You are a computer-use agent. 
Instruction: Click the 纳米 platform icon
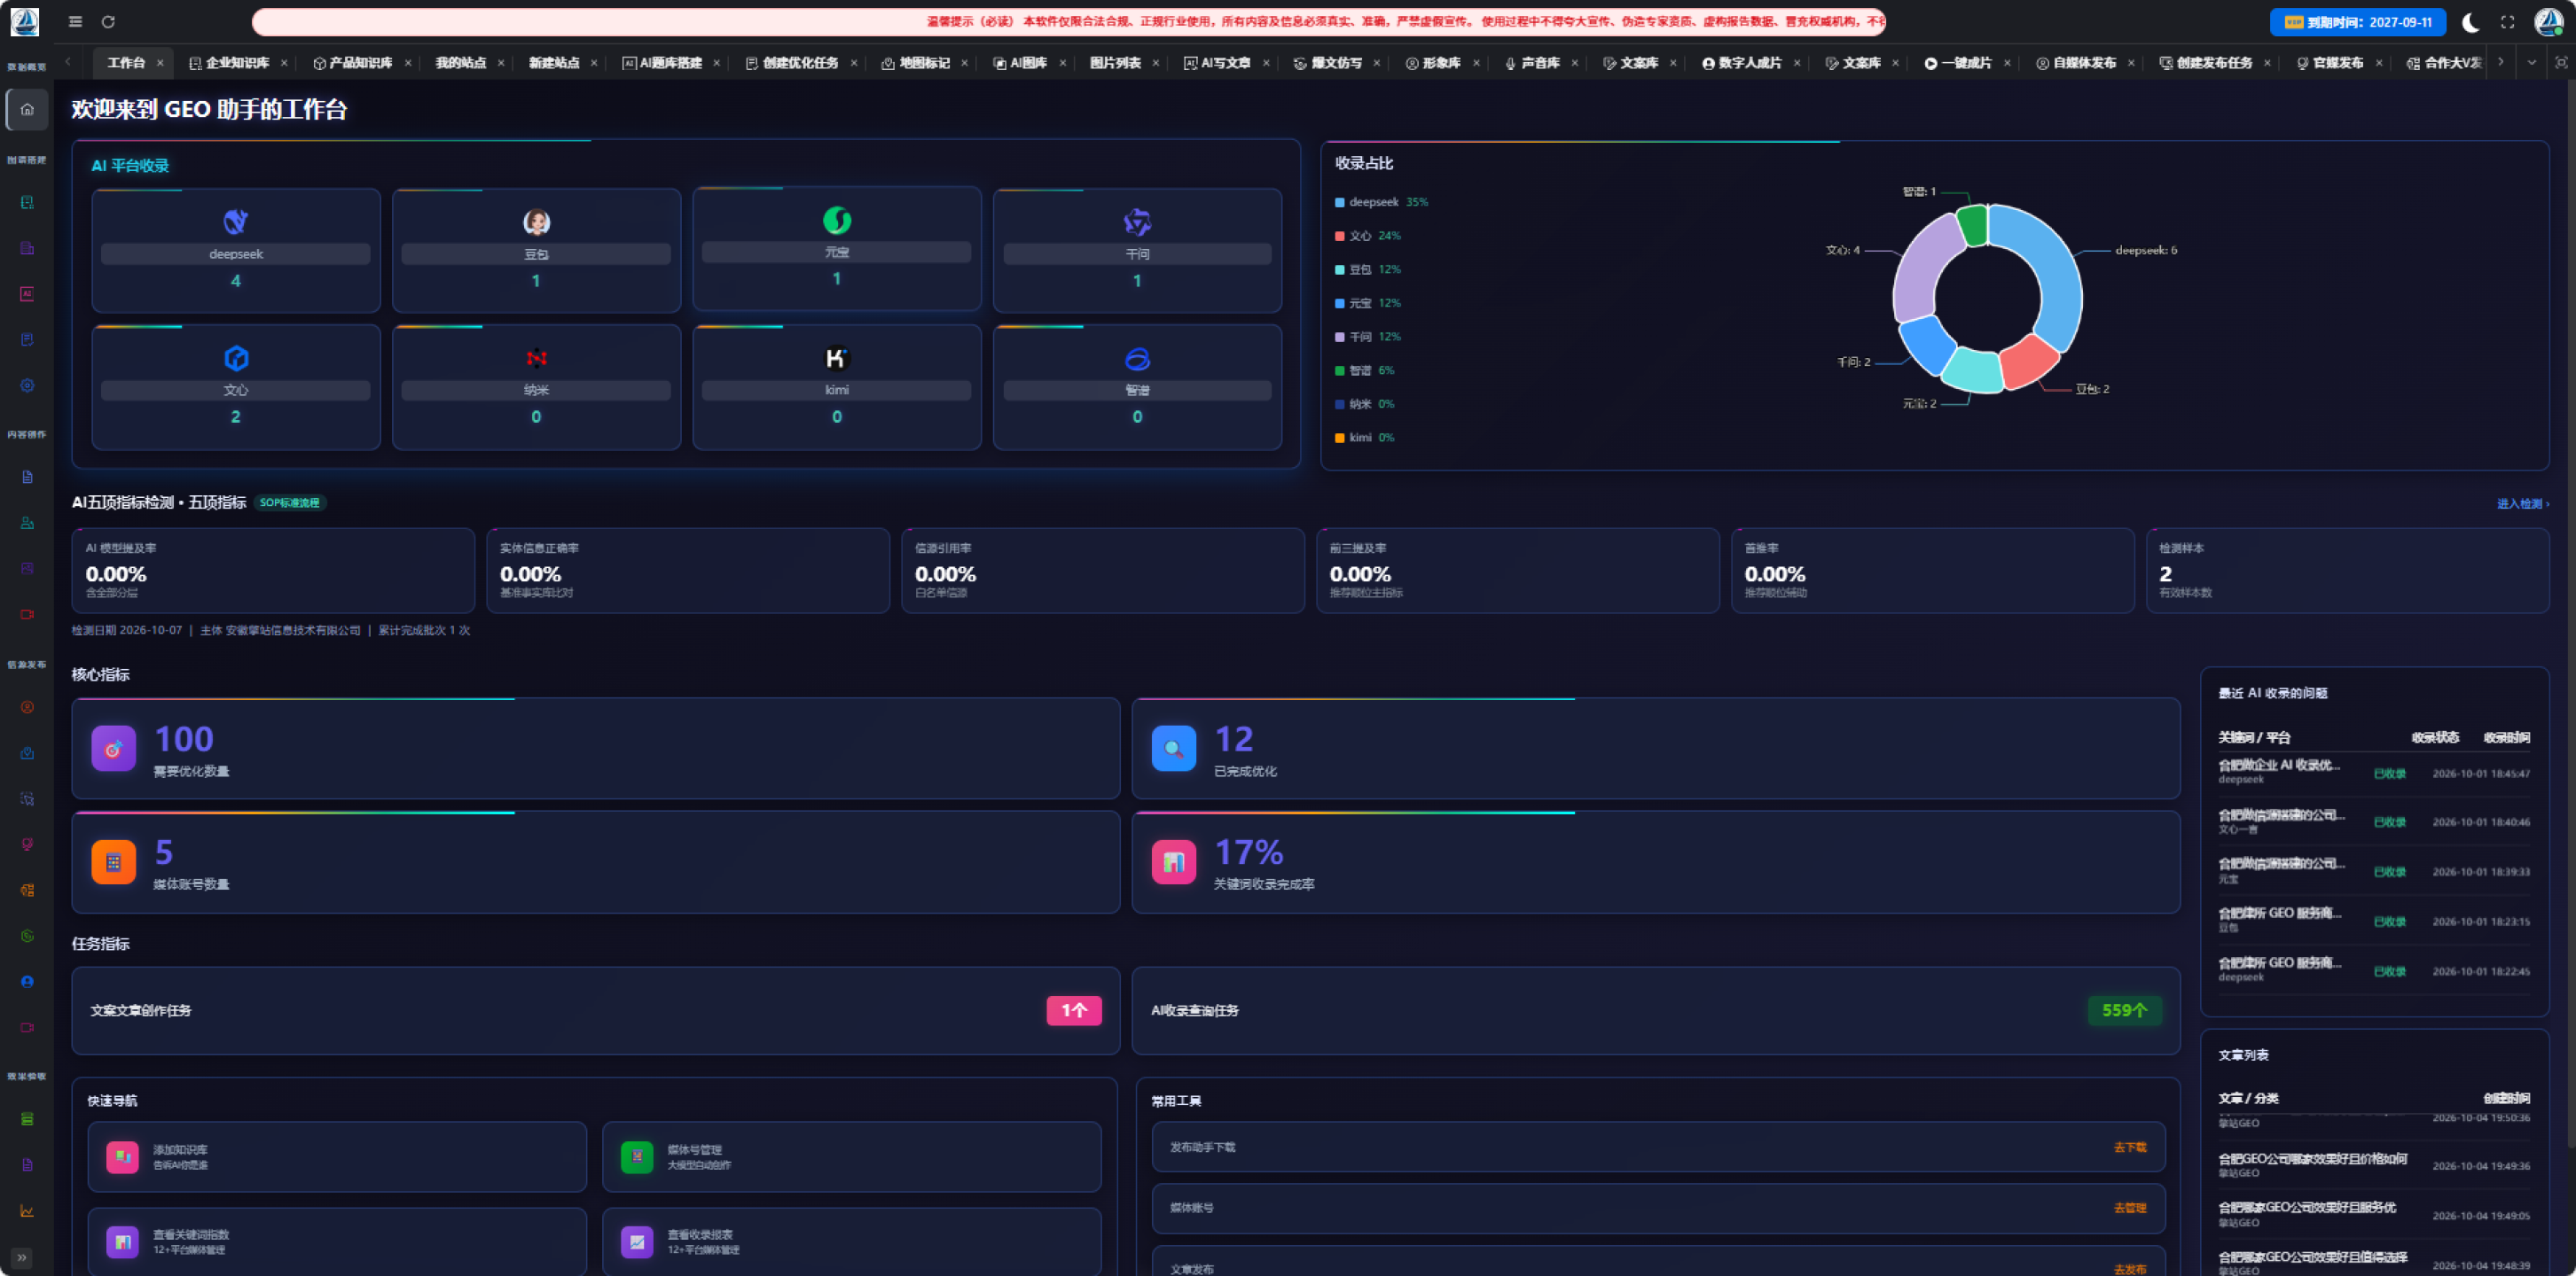[536, 358]
